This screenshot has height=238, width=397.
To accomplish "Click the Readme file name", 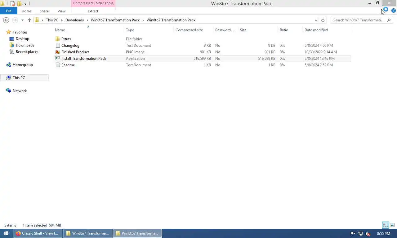I will tap(68, 65).
